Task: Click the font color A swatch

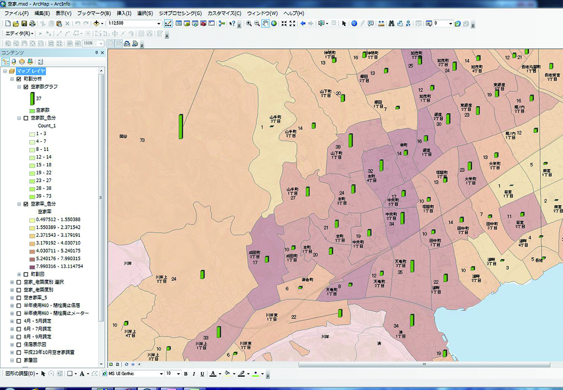Action: tap(213, 374)
